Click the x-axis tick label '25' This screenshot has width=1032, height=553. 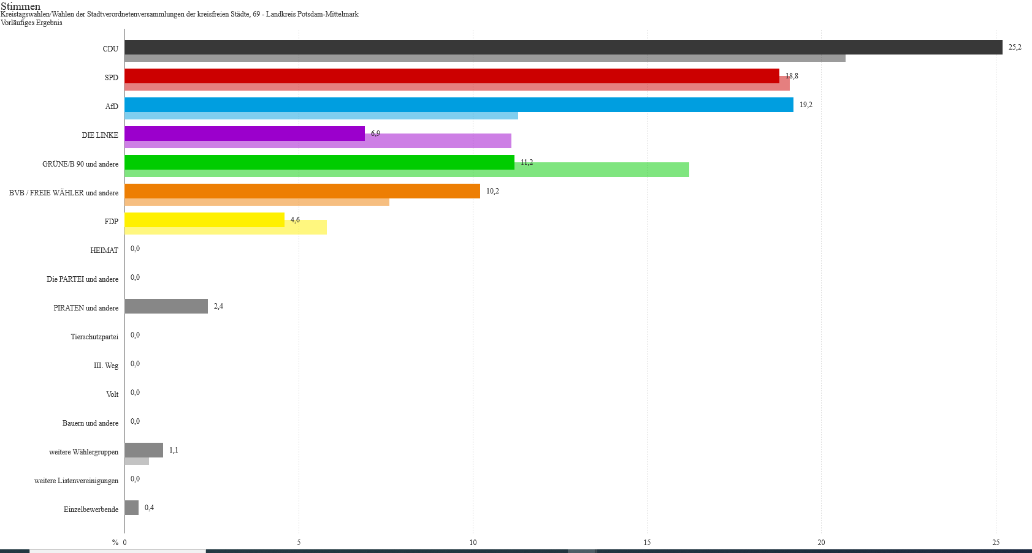tap(996, 543)
